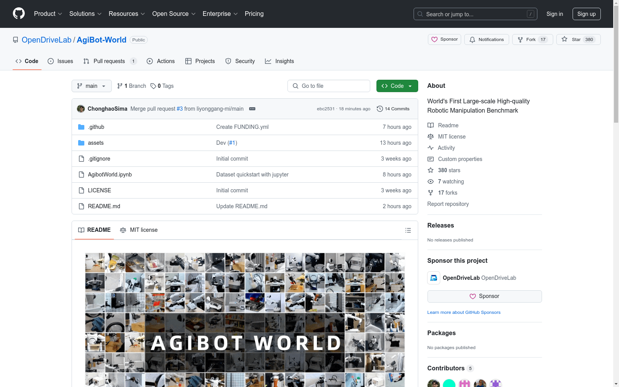Click the branch icon near 1 Branch
The image size is (619, 387).
click(x=120, y=86)
